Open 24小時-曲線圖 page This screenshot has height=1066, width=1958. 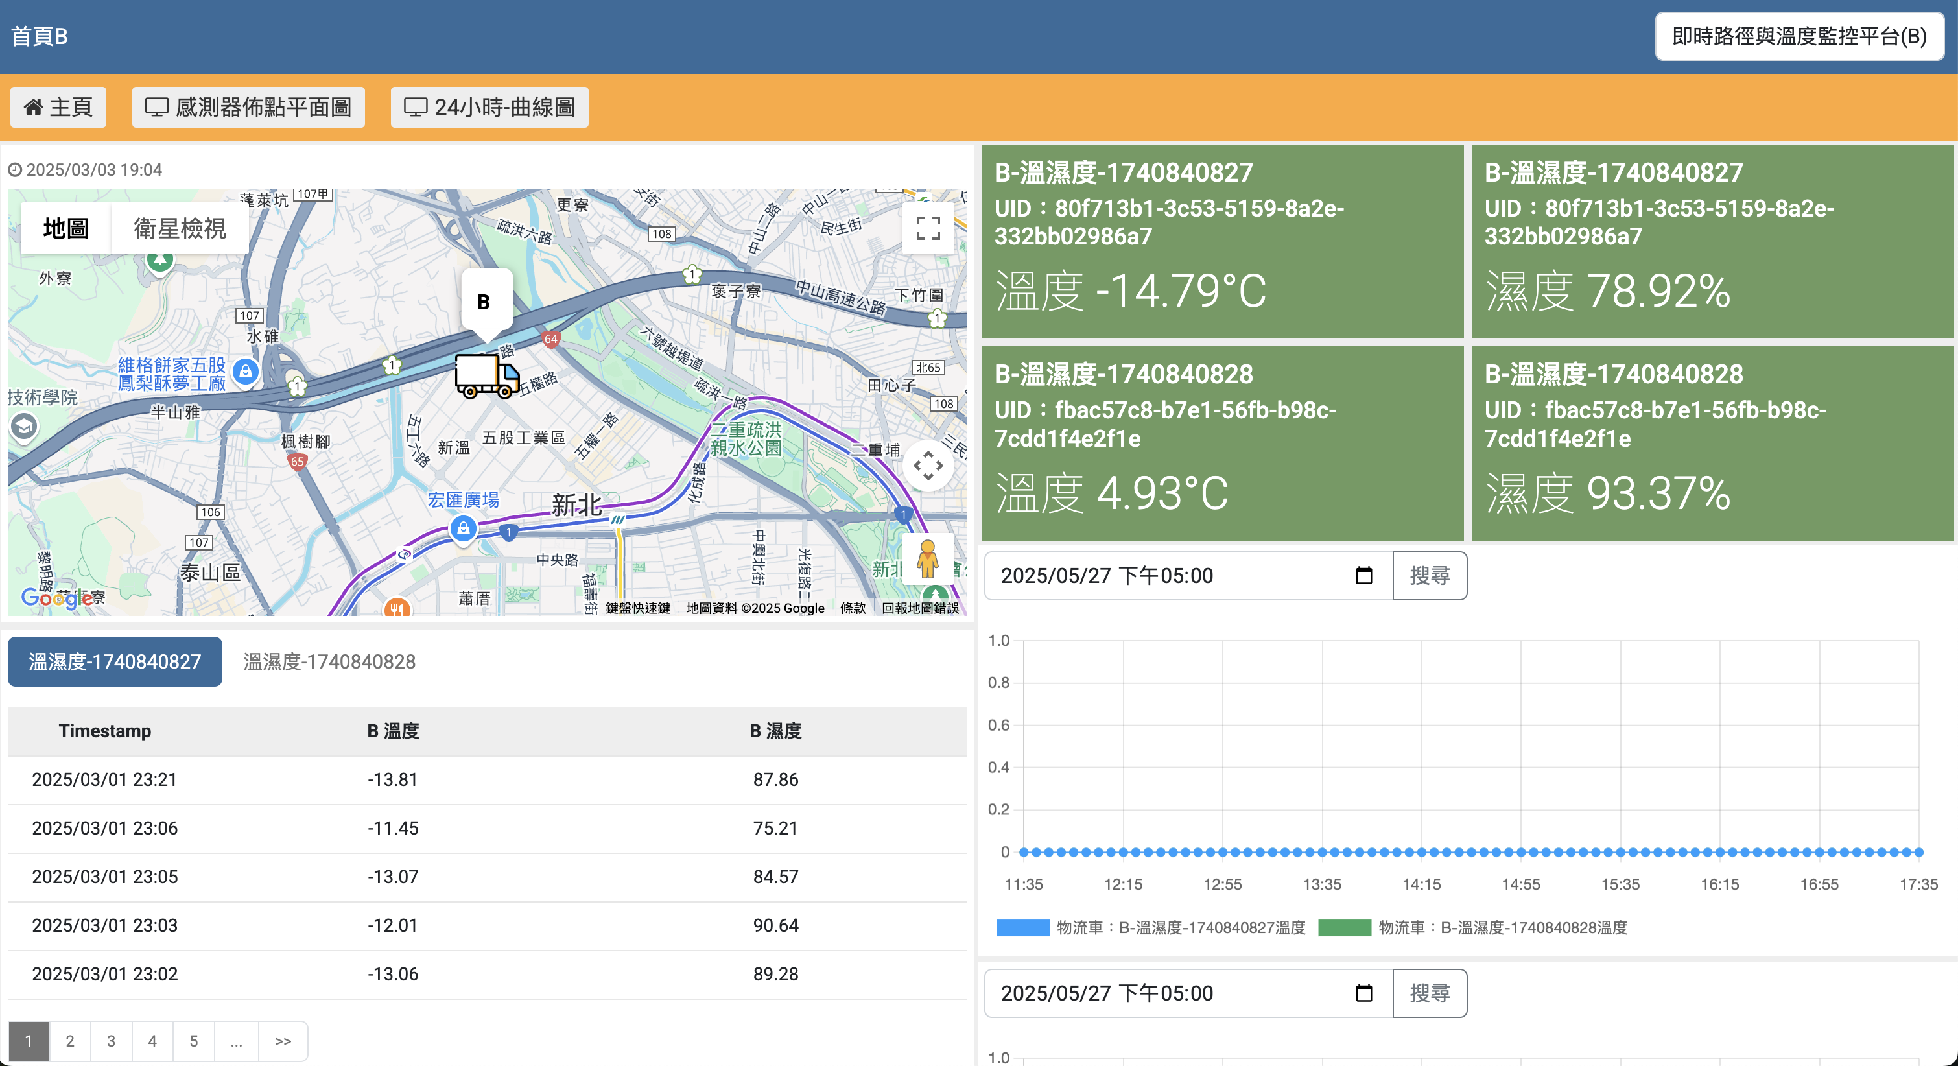(x=489, y=107)
